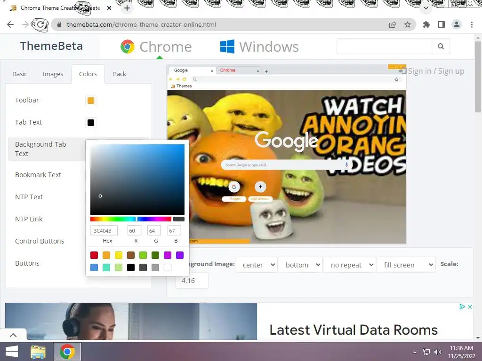Open the AdChoices triangle icon
Viewport: 482px width, 361px height.
pos(462,306)
